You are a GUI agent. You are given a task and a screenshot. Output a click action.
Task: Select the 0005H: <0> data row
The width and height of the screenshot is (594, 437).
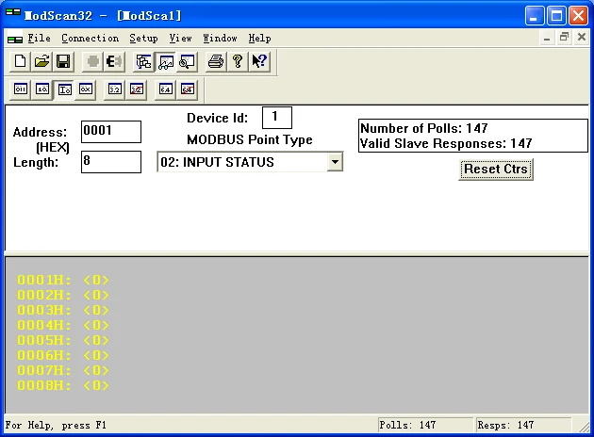[63, 341]
